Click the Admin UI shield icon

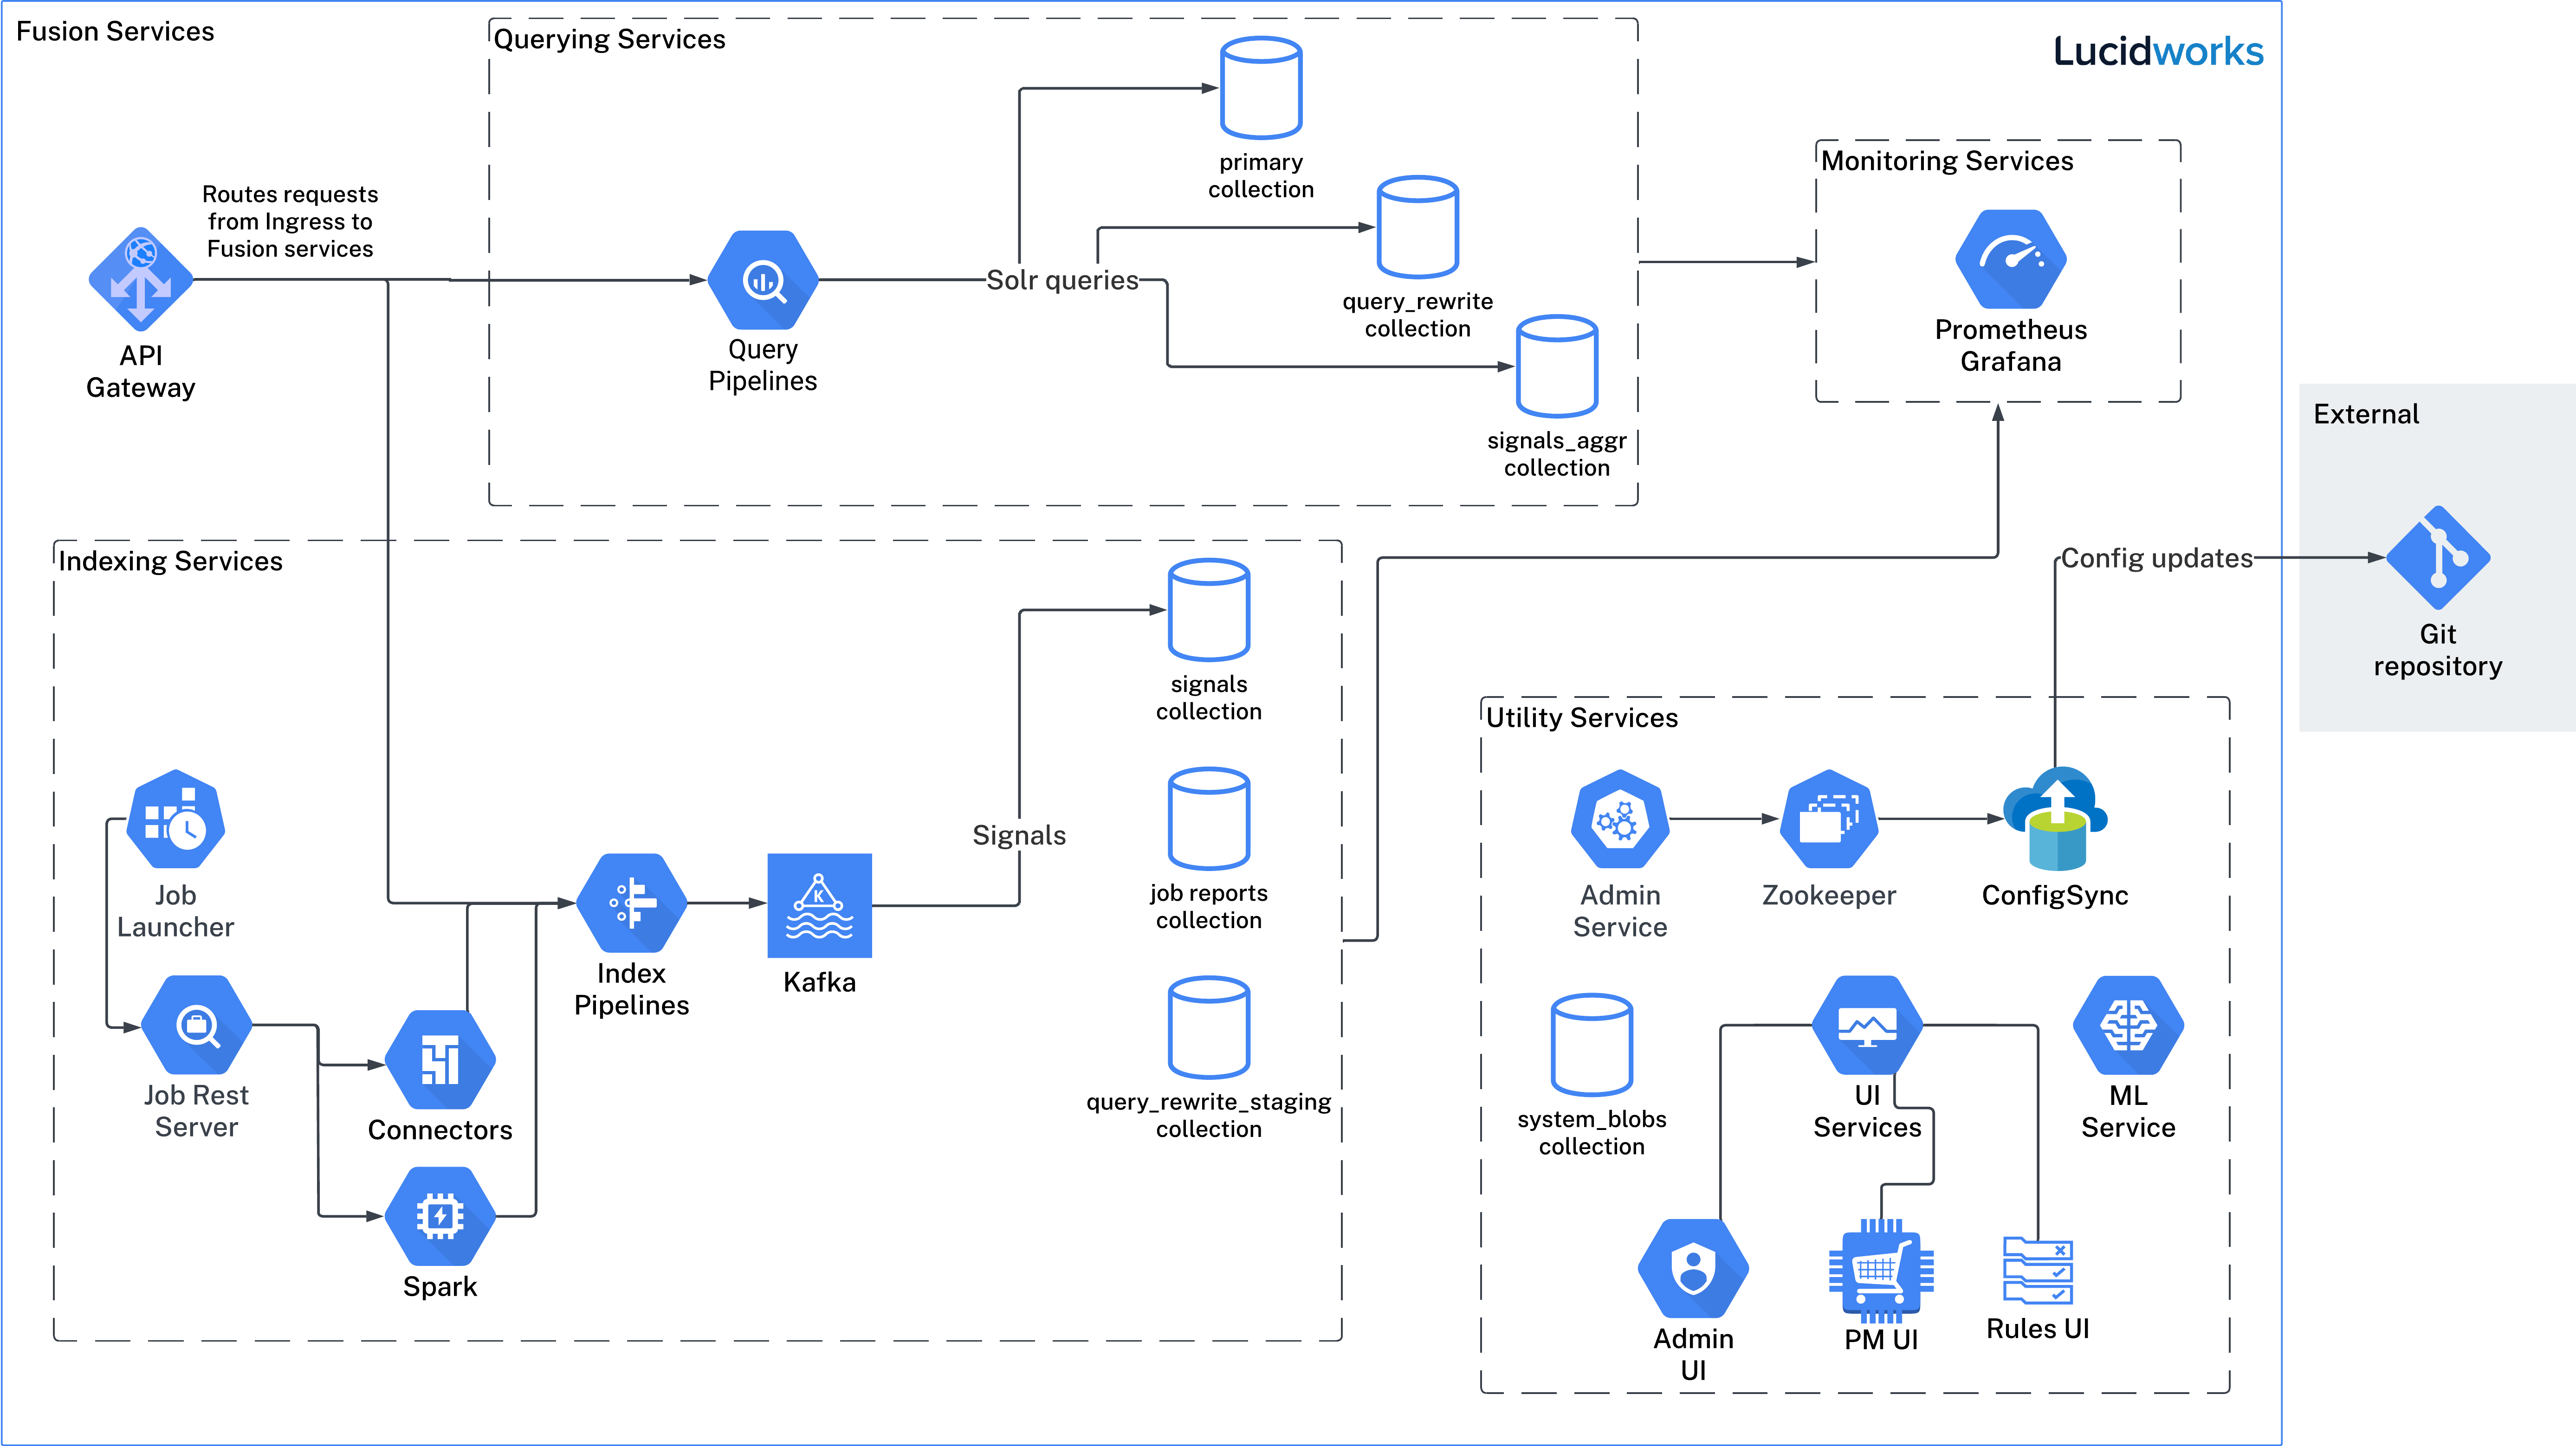click(1694, 1268)
